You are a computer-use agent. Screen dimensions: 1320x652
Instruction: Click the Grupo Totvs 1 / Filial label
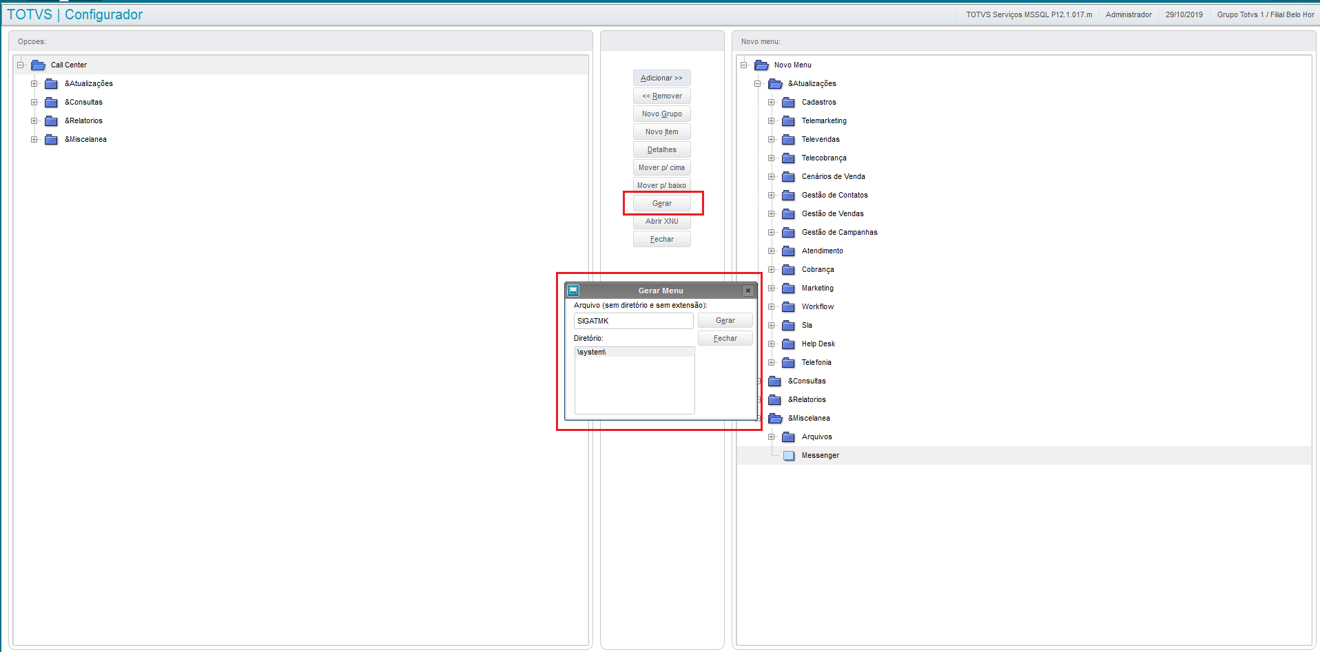1266,14
